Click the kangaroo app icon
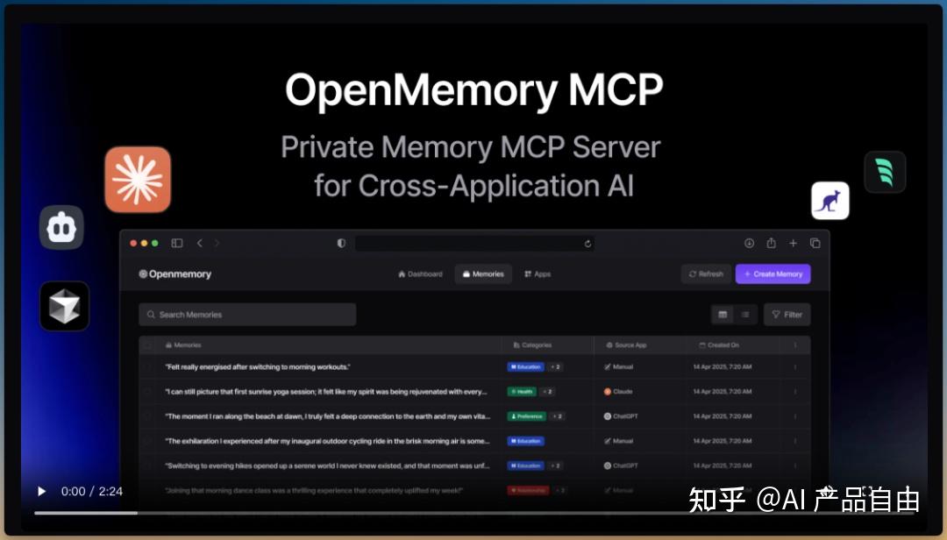This screenshot has width=947, height=540. pyautogui.click(x=830, y=201)
